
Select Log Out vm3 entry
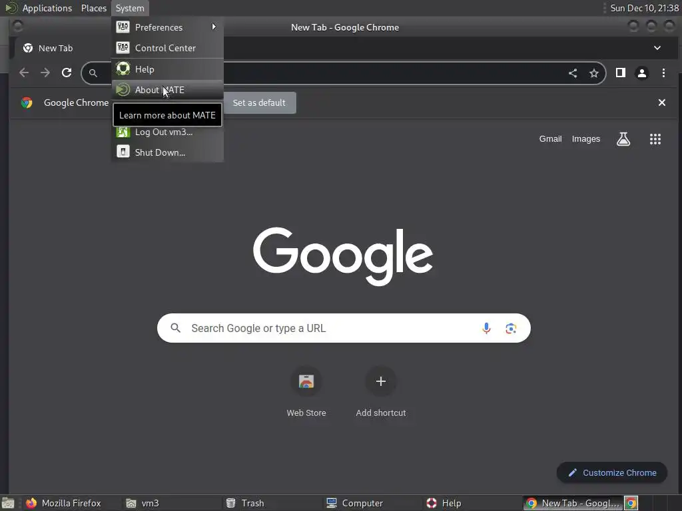pyautogui.click(x=167, y=132)
